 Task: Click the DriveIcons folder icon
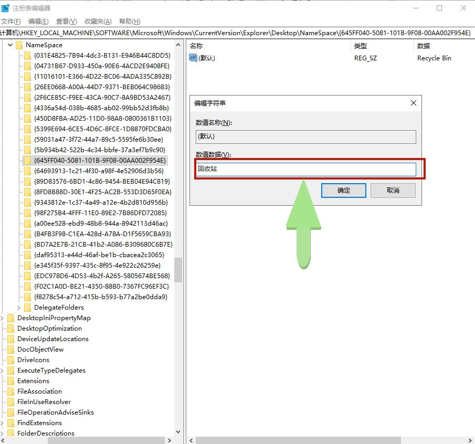point(10,360)
